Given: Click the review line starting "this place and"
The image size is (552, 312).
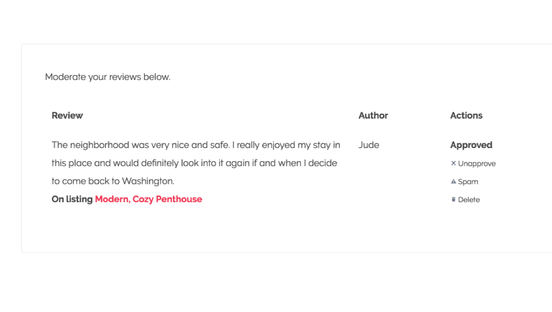Looking at the screenshot, I should [x=194, y=163].
